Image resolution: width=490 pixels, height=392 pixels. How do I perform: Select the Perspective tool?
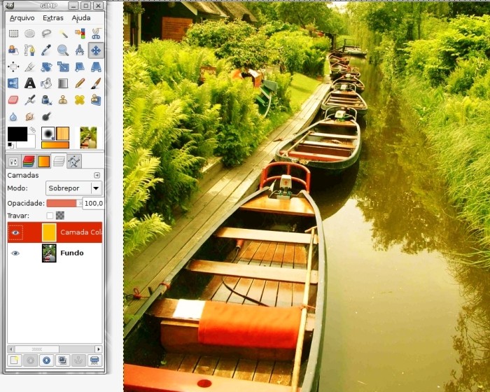[96, 66]
